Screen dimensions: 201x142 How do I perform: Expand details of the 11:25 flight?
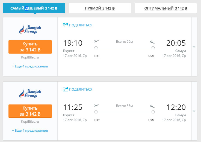[194, 111]
